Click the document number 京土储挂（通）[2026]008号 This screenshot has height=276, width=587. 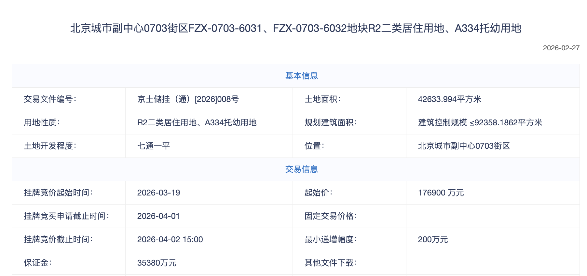tap(188, 99)
